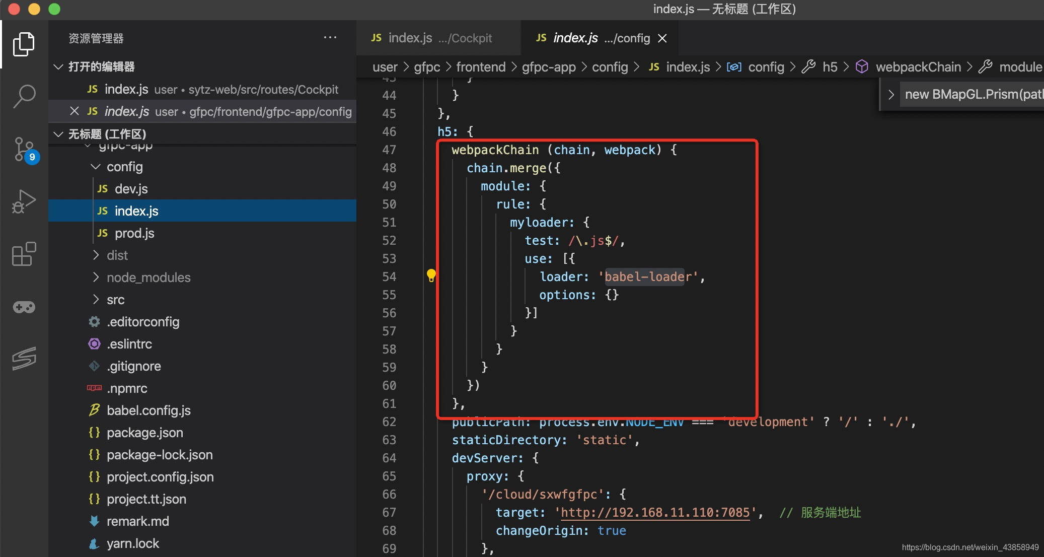
Task: Select webpackChain in the breadcrumb
Action: (x=918, y=67)
